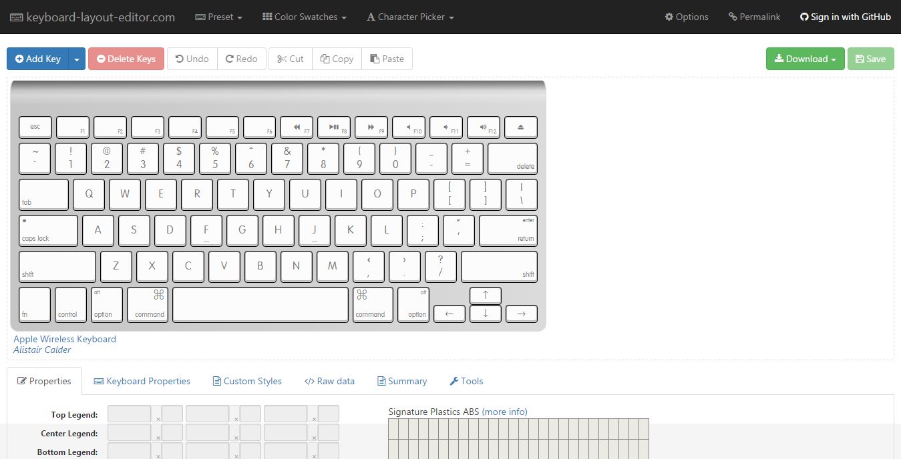
Task: Click the Add Key icon
Action: 19,59
